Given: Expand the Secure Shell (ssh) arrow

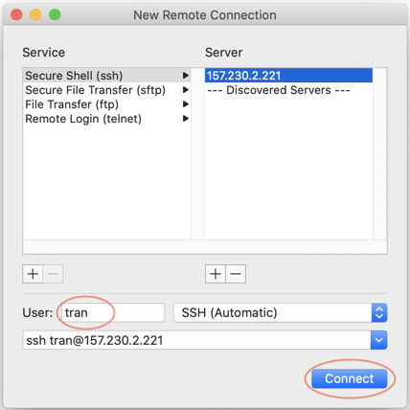Looking at the screenshot, I should [186, 76].
